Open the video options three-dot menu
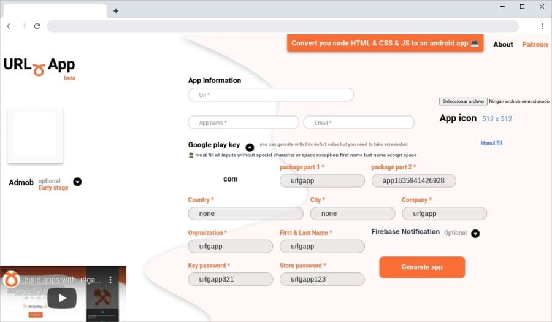This screenshot has height=322, width=552. (x=110, y=280)
